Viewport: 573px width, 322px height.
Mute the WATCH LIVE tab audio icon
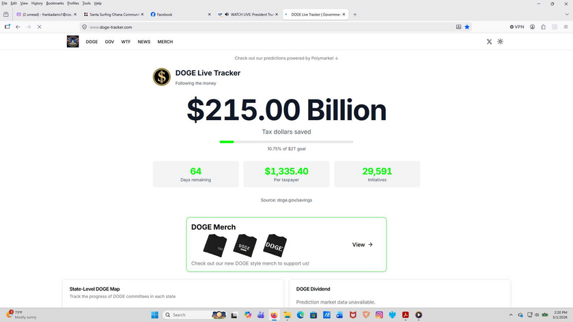tap(227, 14)
